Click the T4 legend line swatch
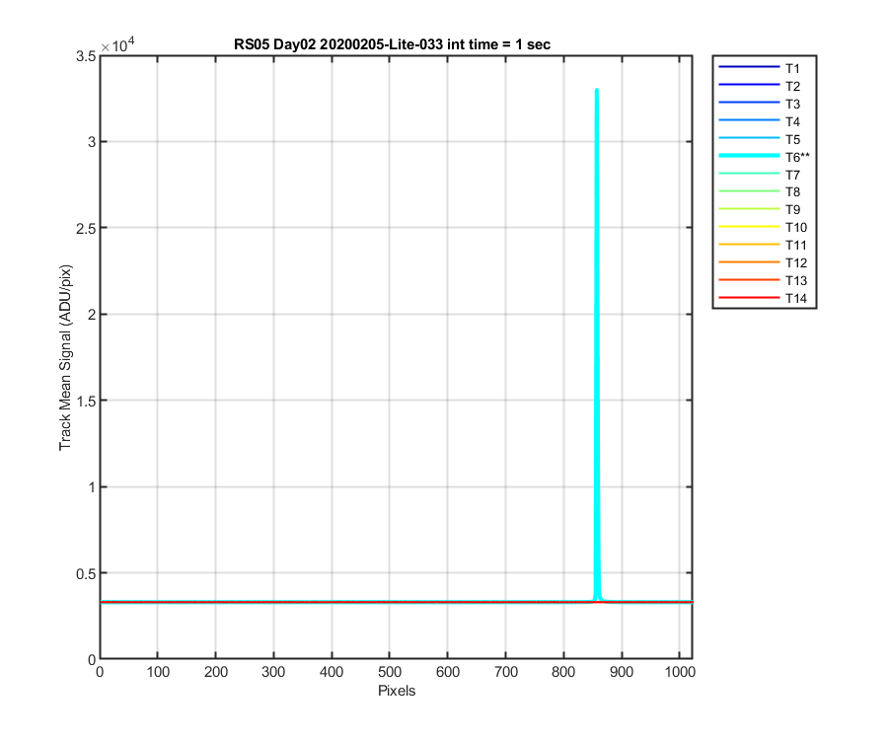 [749, 120]
